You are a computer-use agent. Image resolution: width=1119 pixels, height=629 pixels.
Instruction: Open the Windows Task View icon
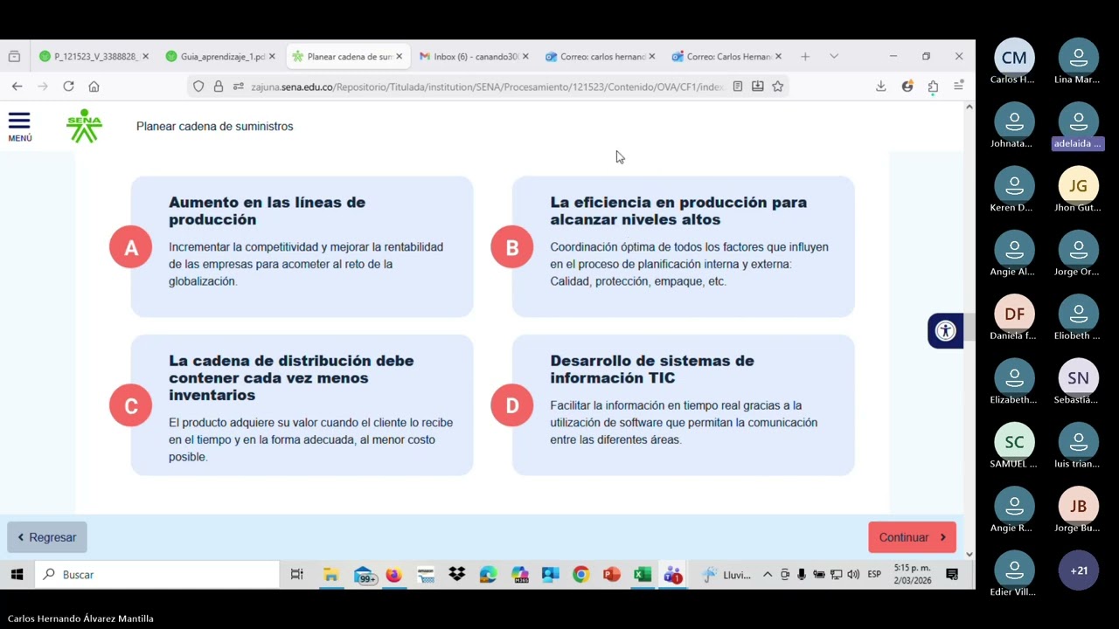pyautogui.click(x=296, y=574)
